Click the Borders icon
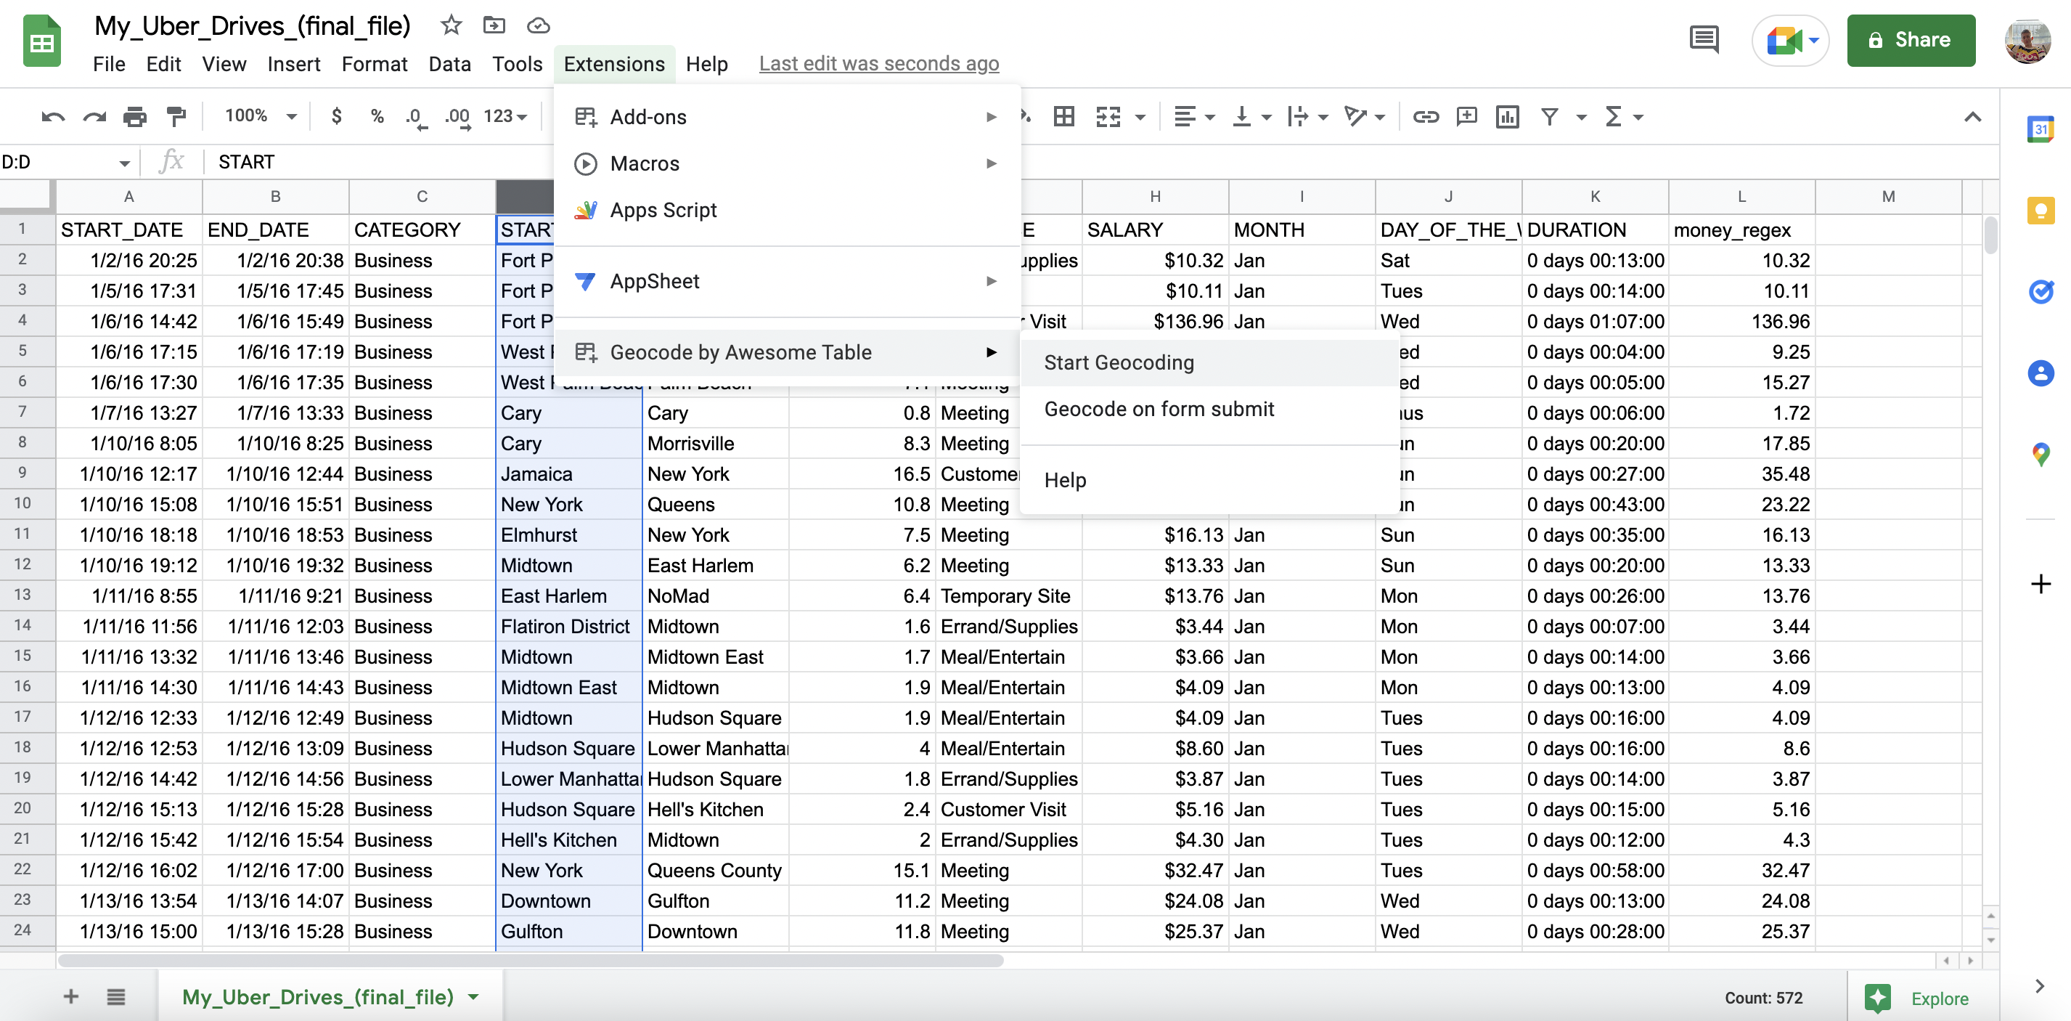The height and width of the screenshot is (1021, 2071). (1063, 118)
